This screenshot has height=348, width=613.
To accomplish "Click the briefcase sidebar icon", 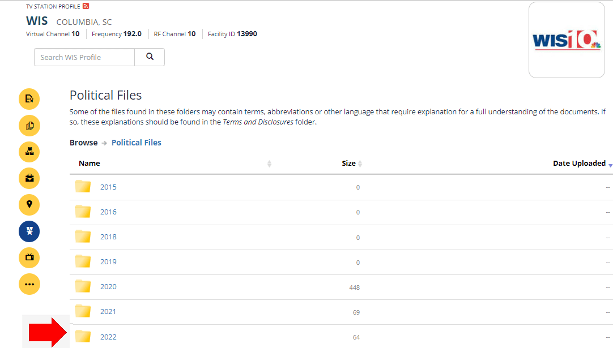I will [29, 178].
